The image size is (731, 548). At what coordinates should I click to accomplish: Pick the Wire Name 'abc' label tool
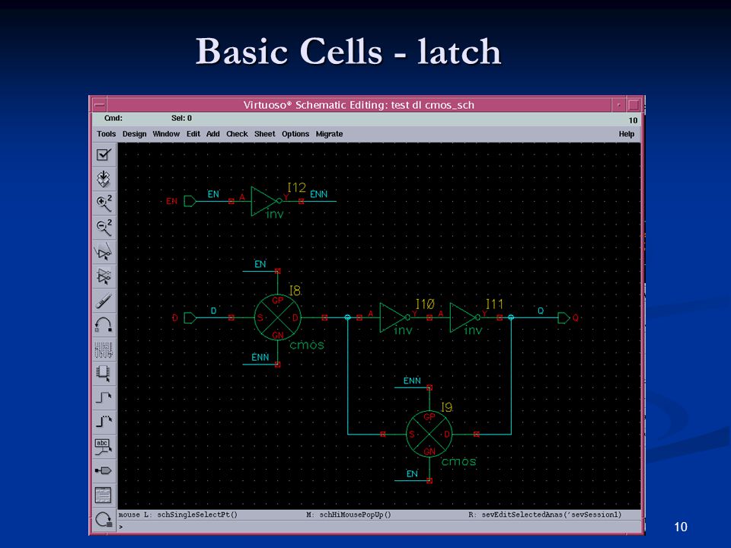coord(104,446)
